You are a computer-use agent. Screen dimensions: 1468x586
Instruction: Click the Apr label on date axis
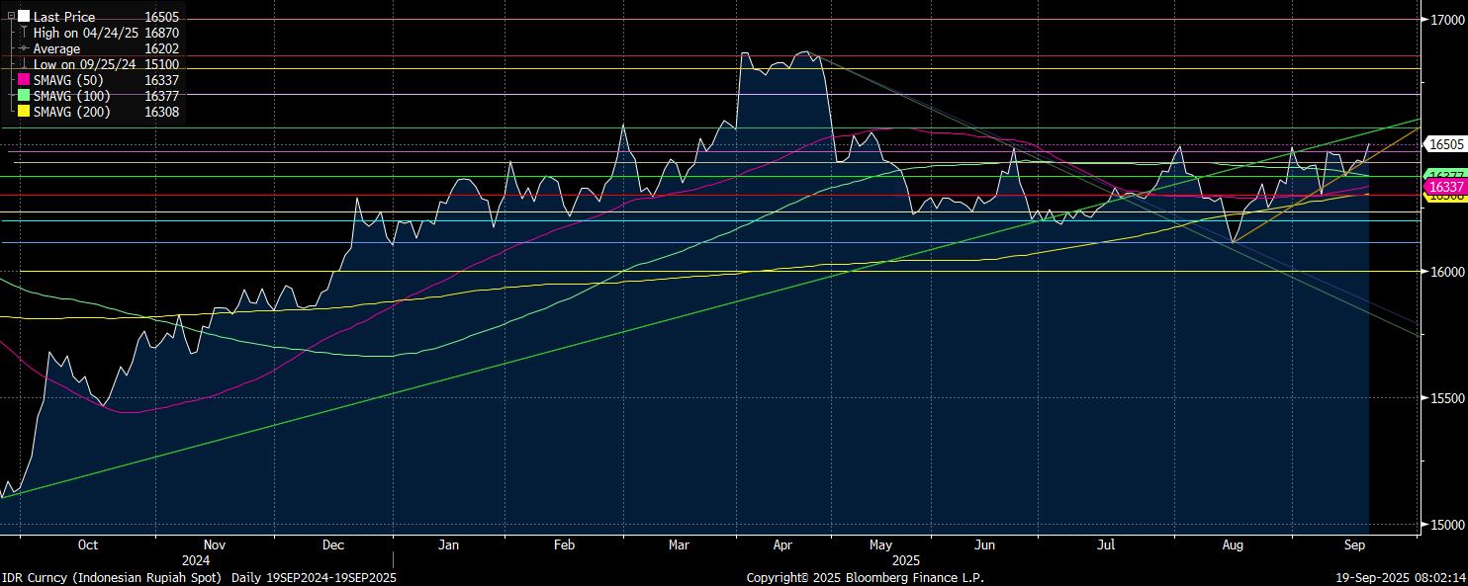782,544
